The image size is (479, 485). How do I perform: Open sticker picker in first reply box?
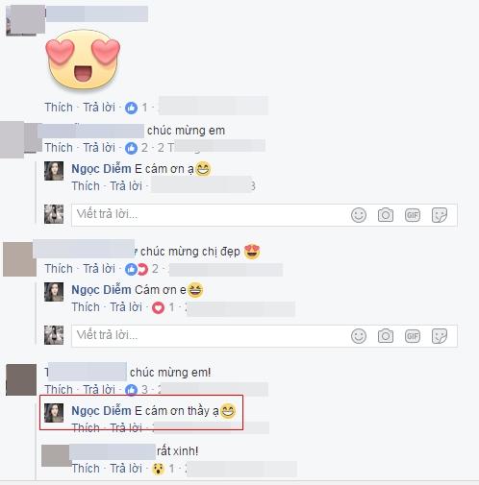[x=440, y=215]
